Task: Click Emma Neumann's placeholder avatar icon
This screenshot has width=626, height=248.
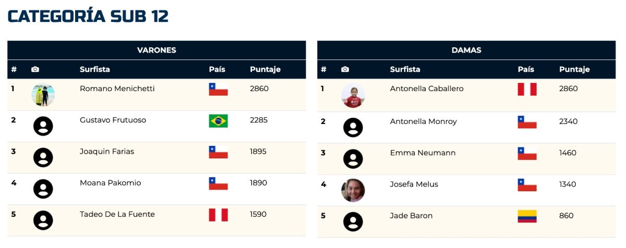Action: [x=353, y=159]
